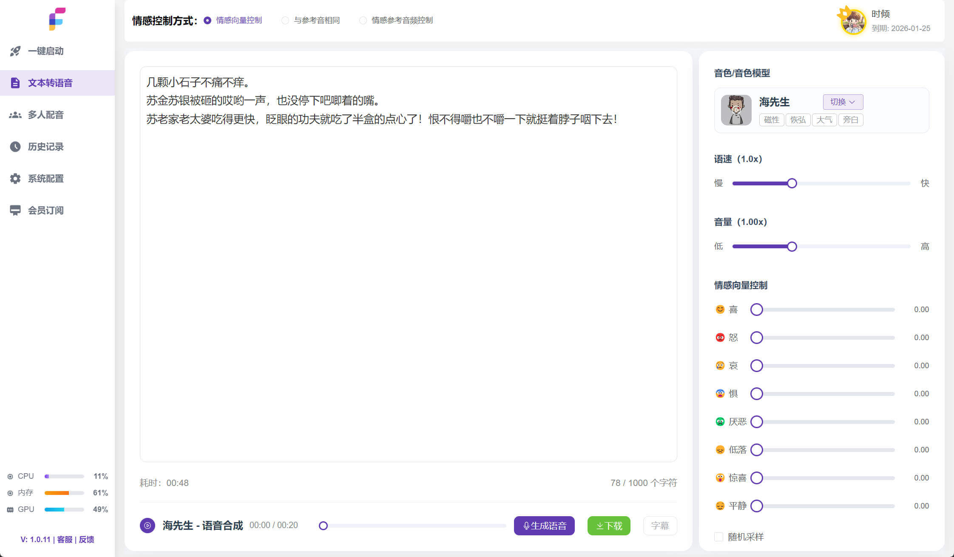Open the 会员订阅 subscription icon
This screenshot has height=557, width=954.
click(15, 210)
